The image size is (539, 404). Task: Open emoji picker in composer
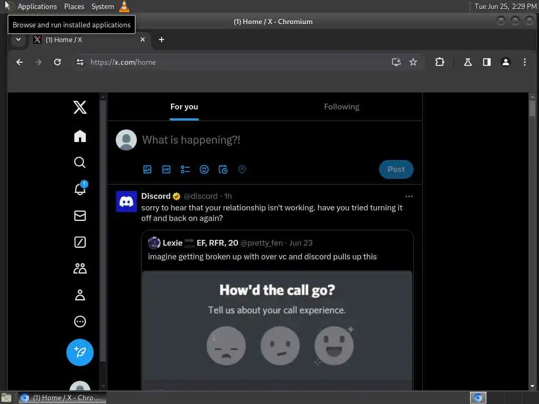click(204, 169)
